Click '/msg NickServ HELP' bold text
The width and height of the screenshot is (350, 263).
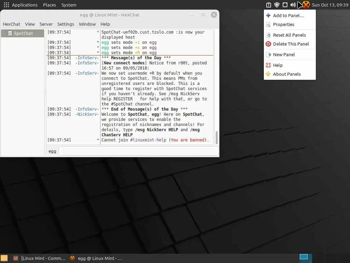[x=157, y=130]
